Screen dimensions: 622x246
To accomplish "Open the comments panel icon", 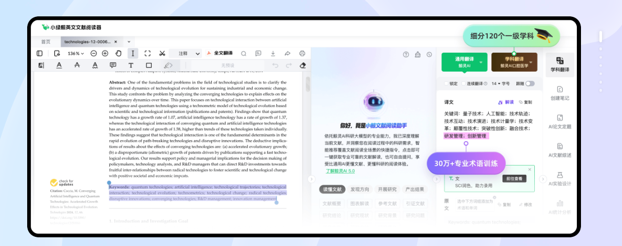I will [x=258, y=53].
